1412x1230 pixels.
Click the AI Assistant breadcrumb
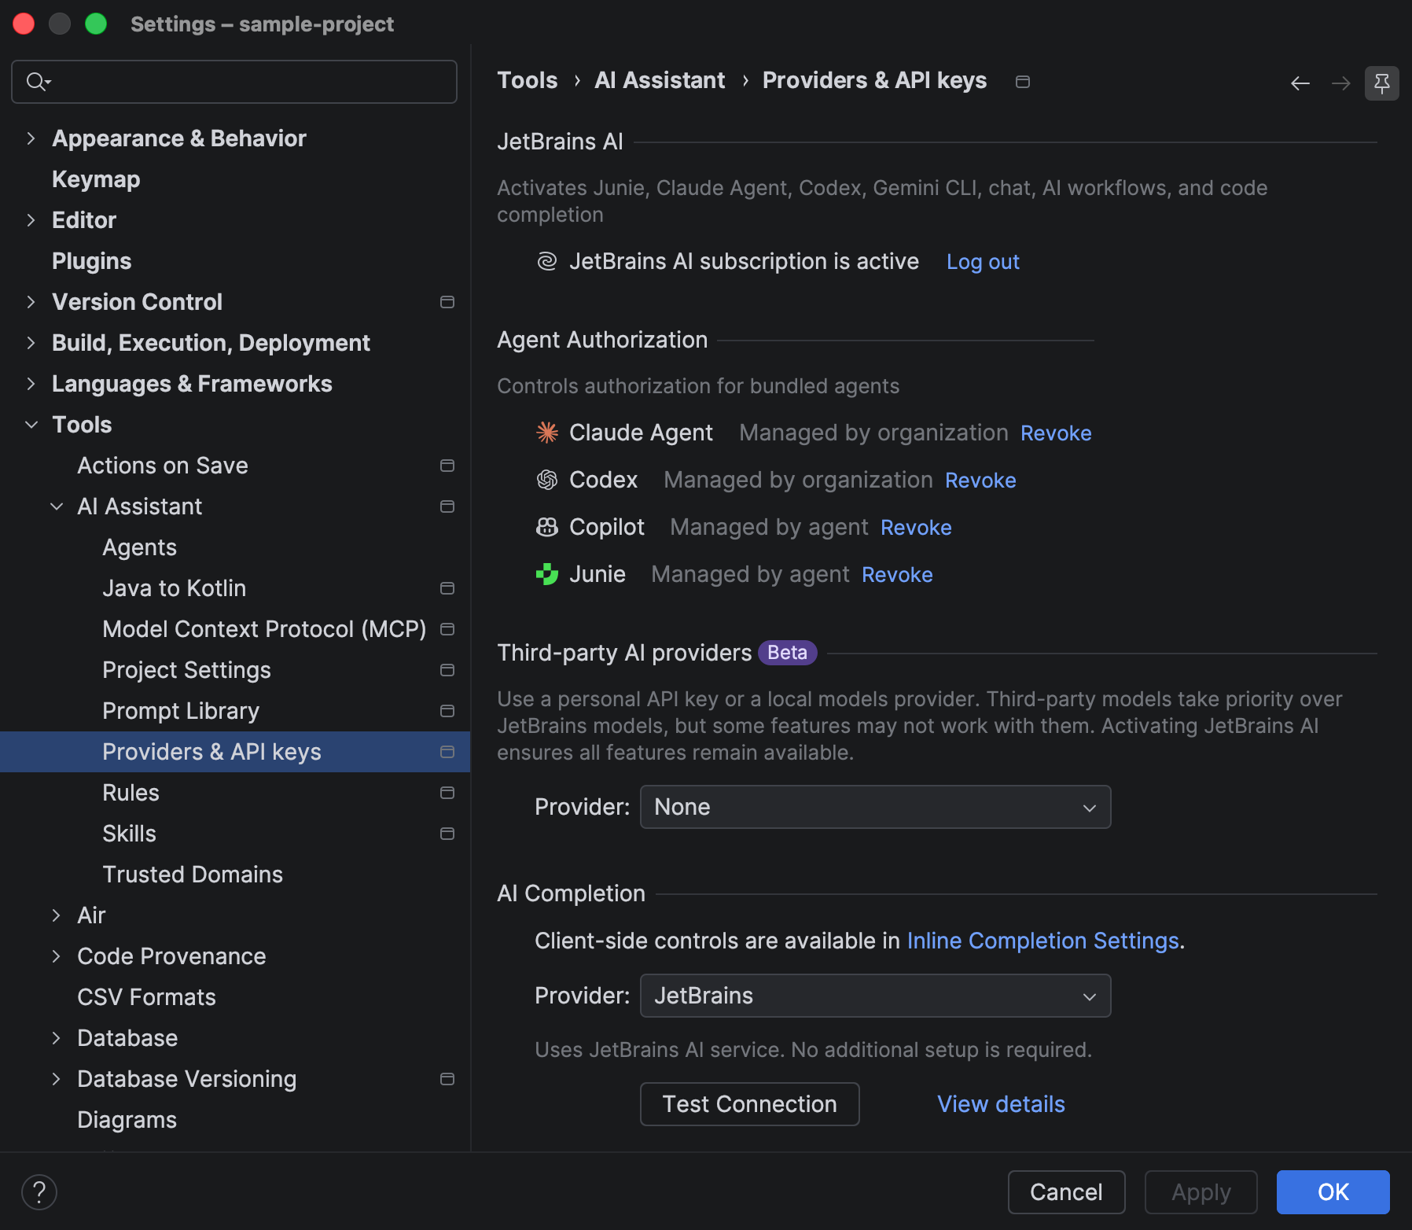point(660,80)
